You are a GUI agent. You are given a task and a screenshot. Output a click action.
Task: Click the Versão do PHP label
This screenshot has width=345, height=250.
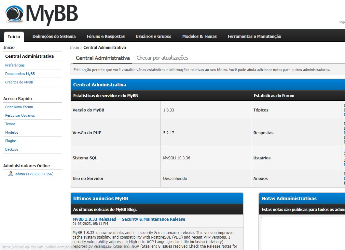[87, 133]
